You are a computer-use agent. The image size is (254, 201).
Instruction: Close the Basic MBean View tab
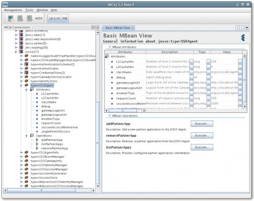(x=133, y=28)
